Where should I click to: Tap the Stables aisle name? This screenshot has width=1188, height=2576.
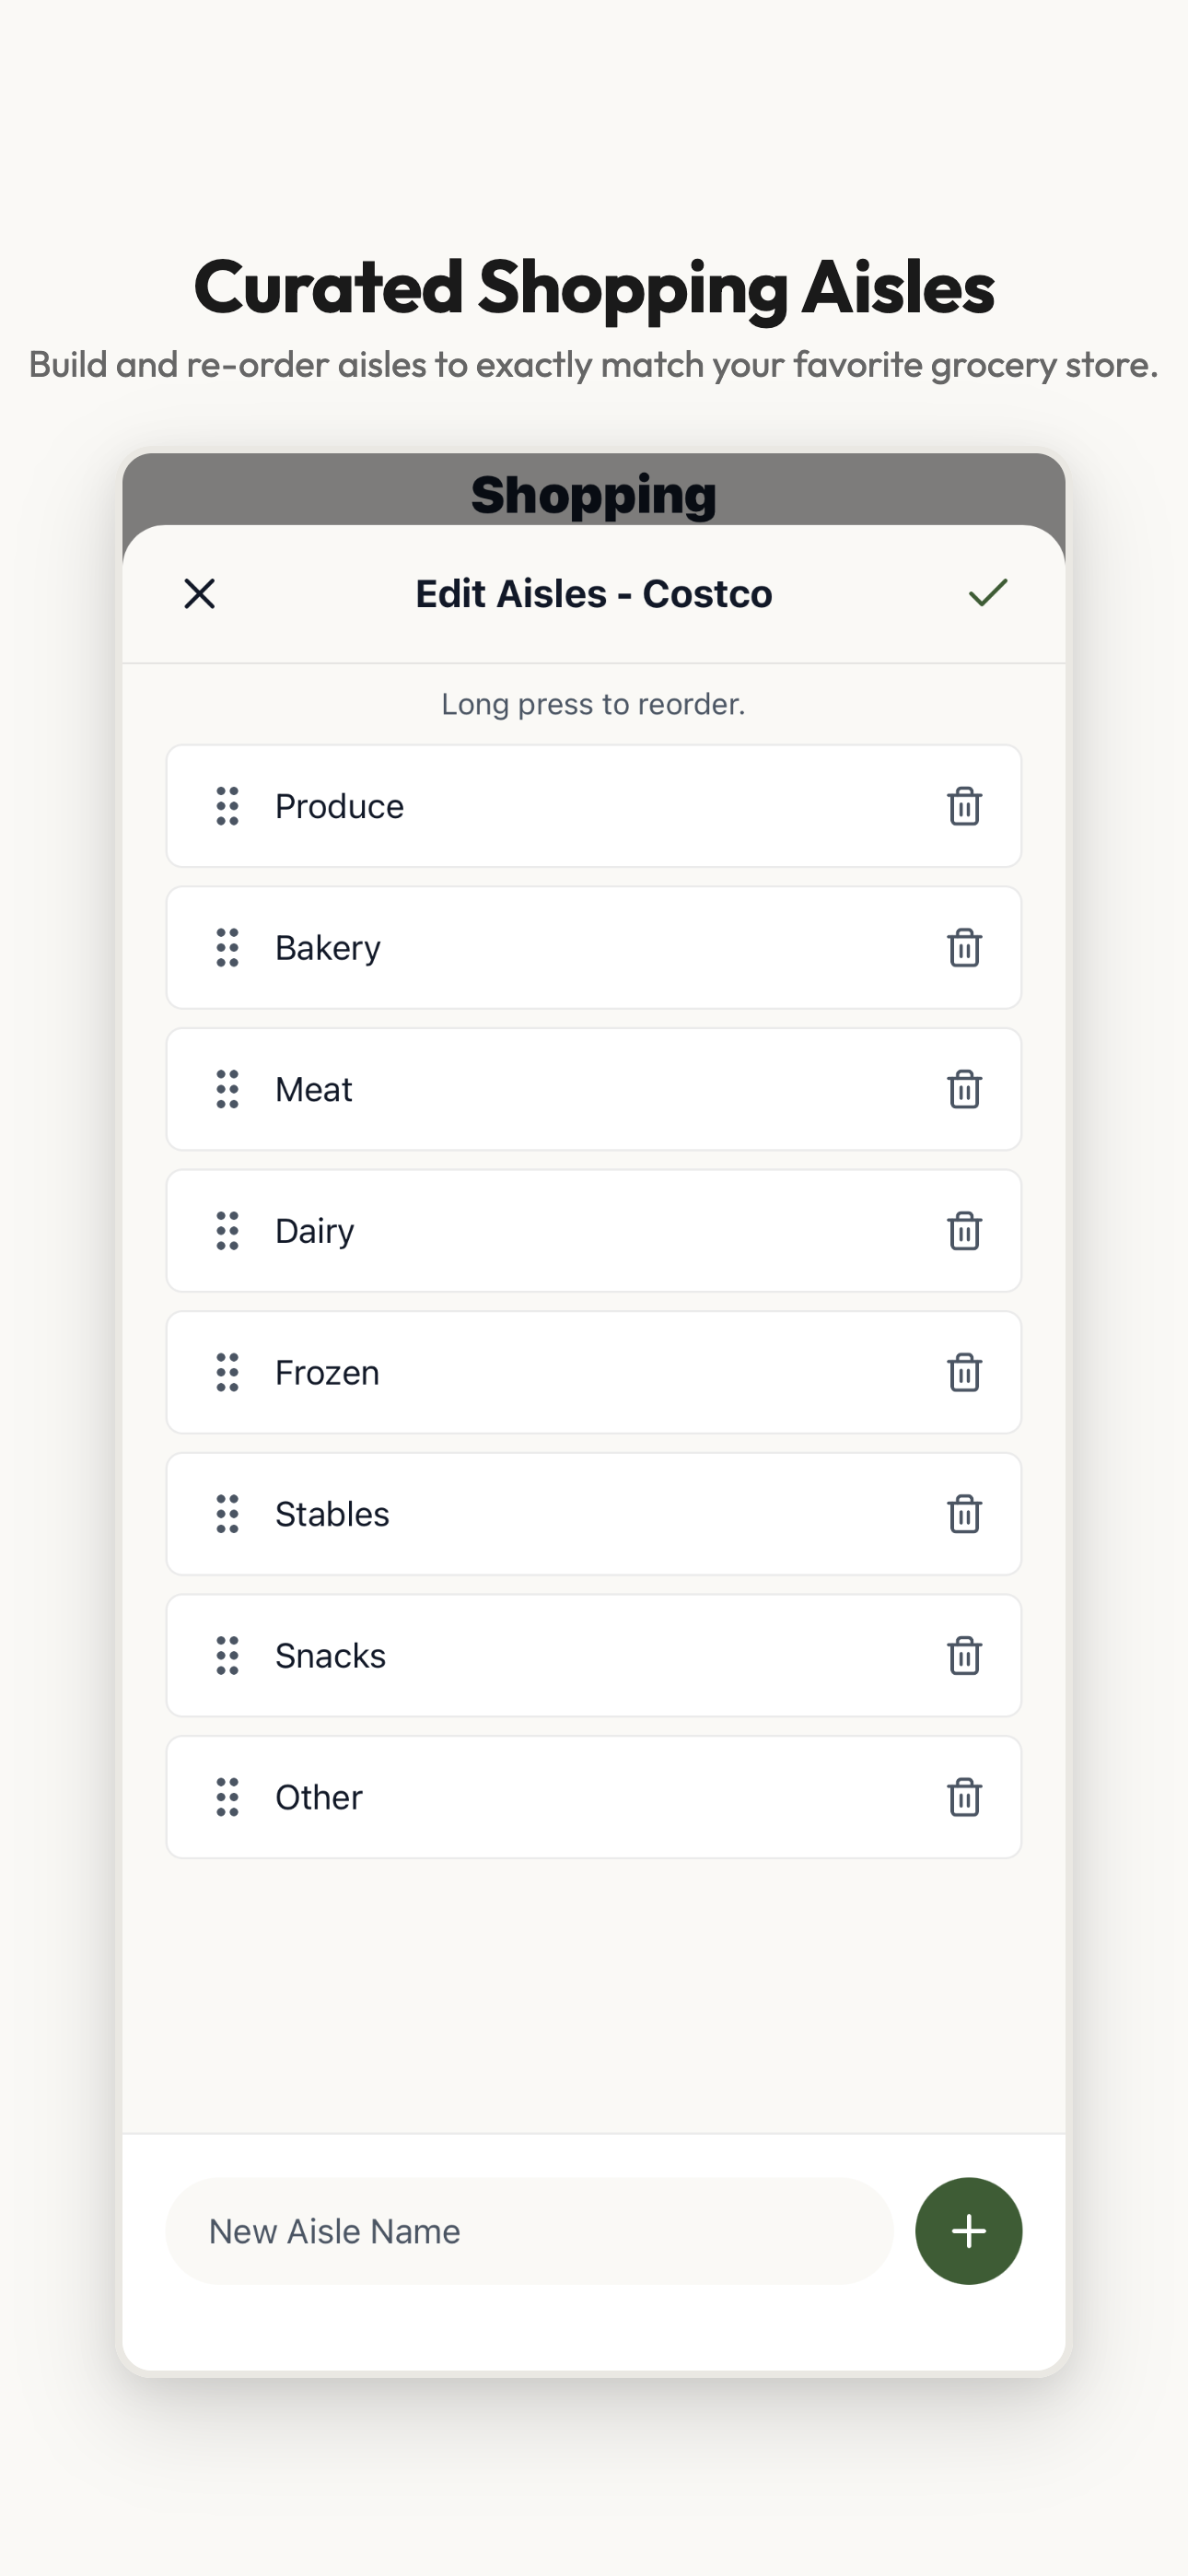point(332,1514)
